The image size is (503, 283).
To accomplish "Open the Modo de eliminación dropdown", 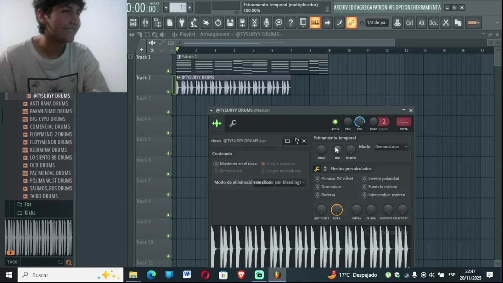I will click(x=279, y=182).
